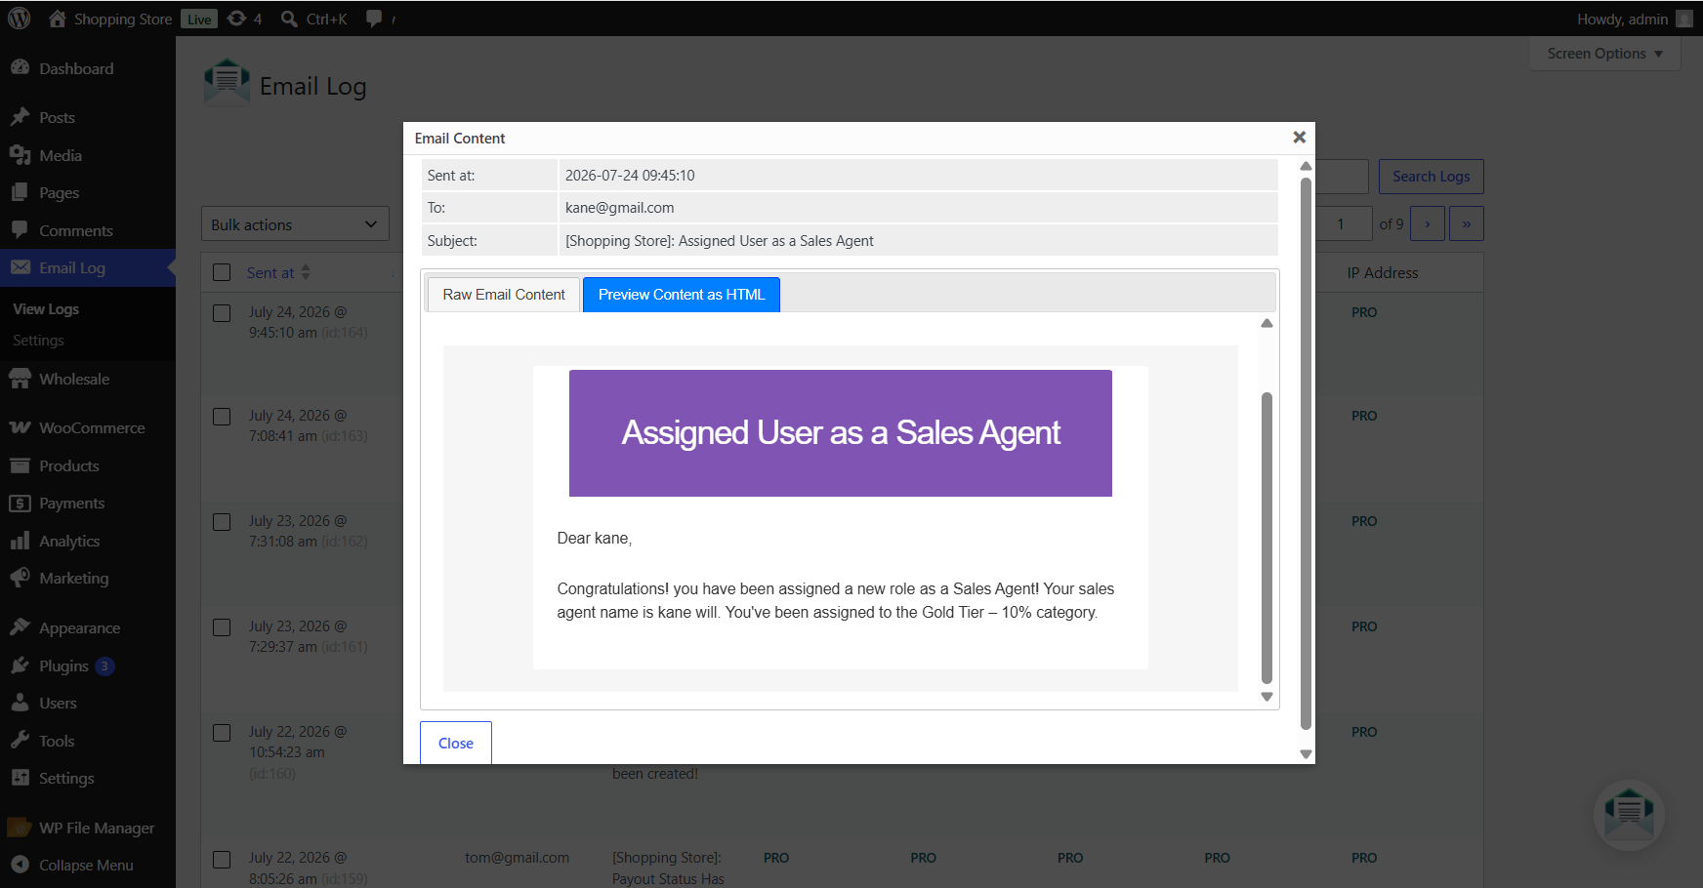Click the IP Address column header
Screen dimensions: 1703x888
pyautogui.click(x=1382, y=273)
